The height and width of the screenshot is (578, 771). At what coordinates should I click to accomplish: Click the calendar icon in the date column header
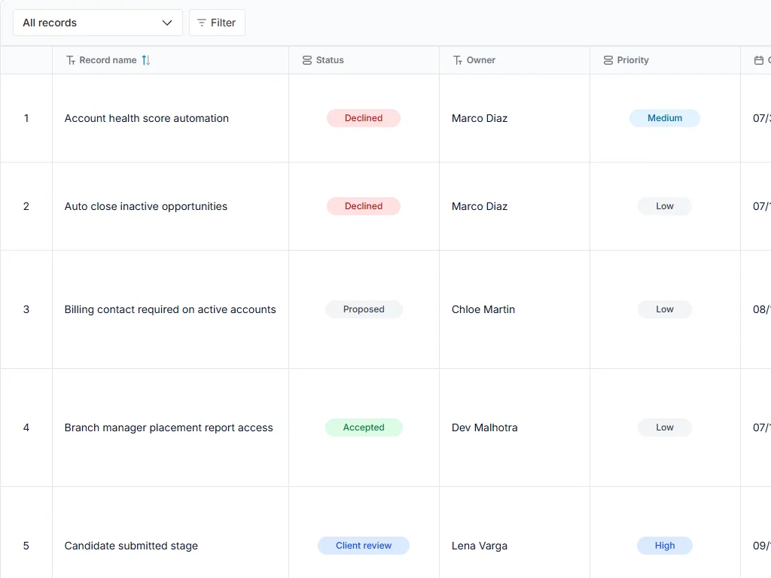pyautogui.click(x=759, y=60)
